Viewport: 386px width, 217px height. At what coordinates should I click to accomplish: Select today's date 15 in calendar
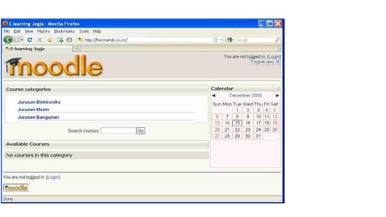point(237,123)
